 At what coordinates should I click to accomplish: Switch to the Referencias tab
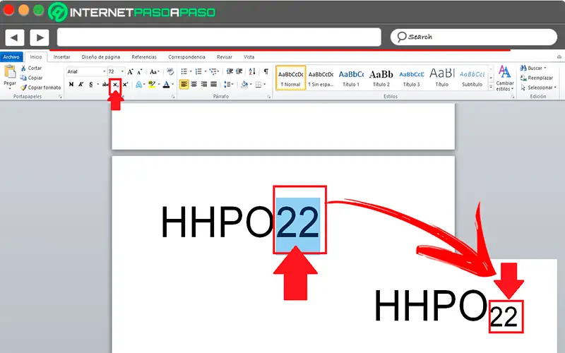click(x=144, y=57)
